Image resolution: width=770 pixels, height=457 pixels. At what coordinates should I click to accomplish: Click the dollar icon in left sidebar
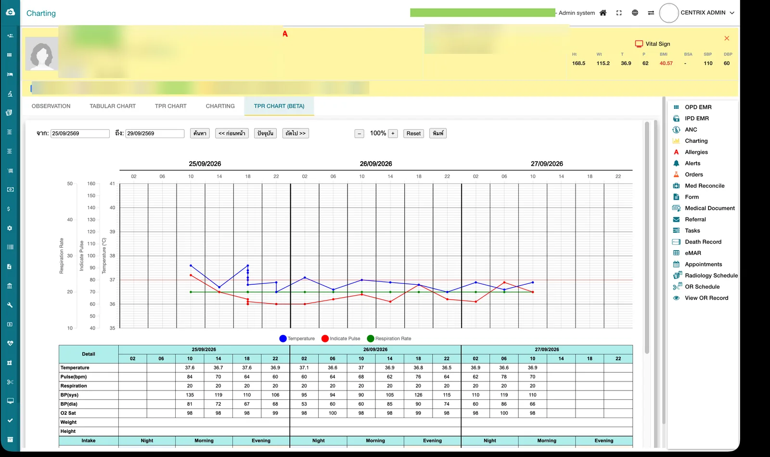(x=9, y=209)
